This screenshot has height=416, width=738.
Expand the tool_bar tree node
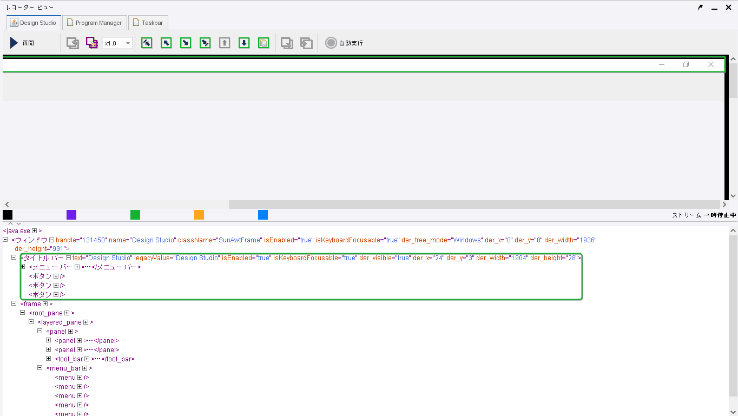(49, 359)
